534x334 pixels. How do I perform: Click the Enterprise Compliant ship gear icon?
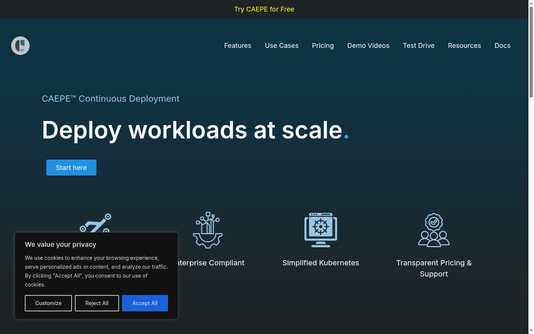(208, 230)
